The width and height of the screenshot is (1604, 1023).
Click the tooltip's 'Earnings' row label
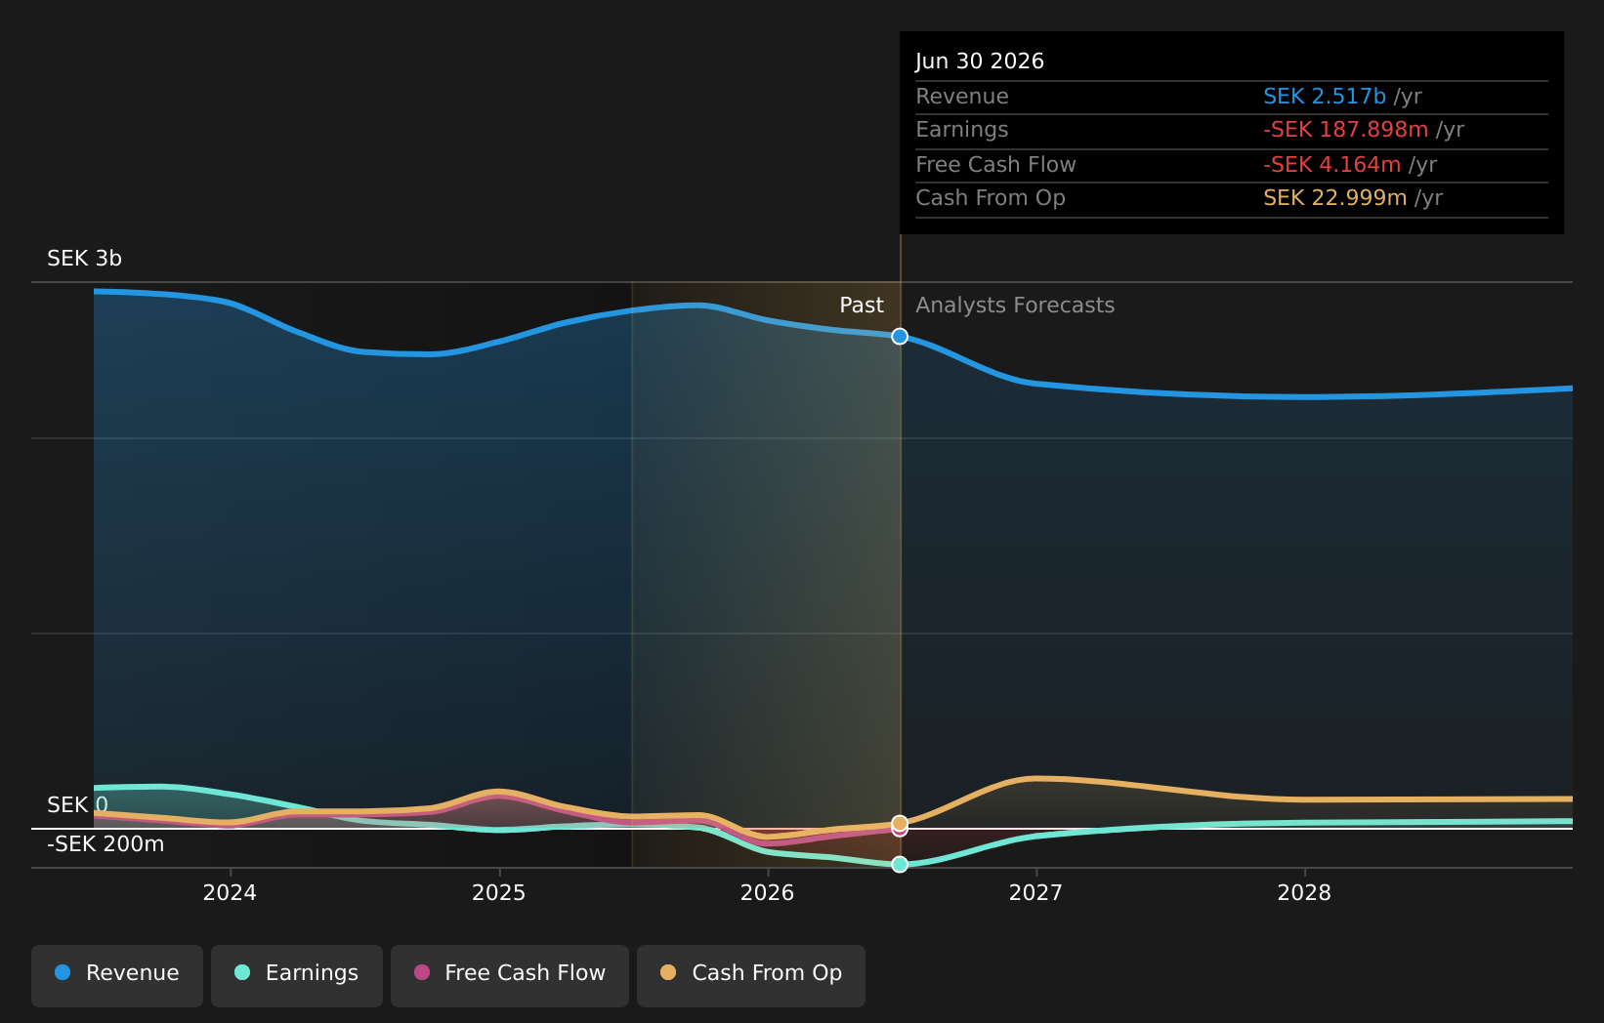point(962,130)
